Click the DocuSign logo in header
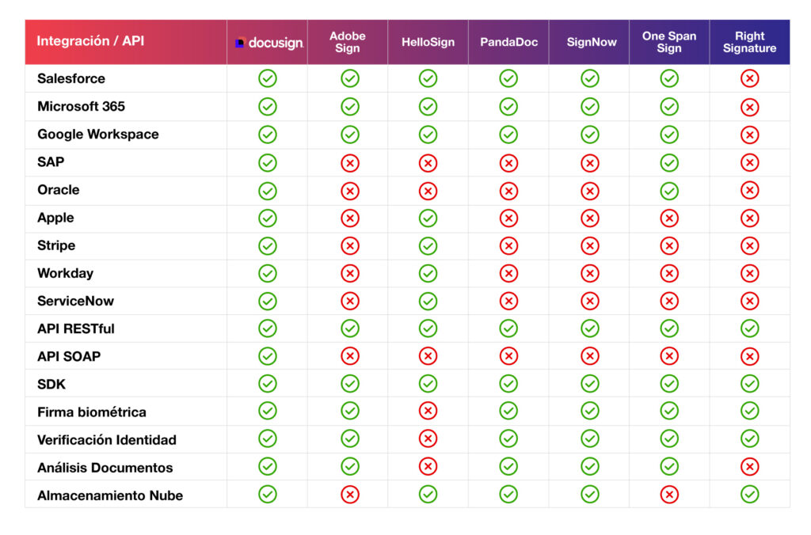This screenshot has height=535, width=811. tap(268, 43)
